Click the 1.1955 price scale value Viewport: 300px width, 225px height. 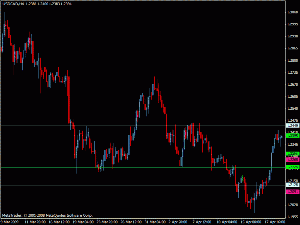292,217
